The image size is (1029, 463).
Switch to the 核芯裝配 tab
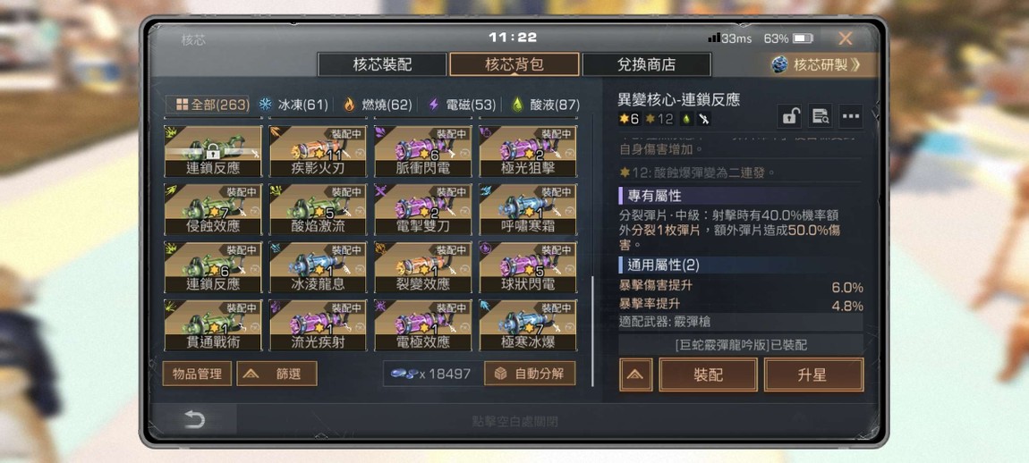(383, 64)
